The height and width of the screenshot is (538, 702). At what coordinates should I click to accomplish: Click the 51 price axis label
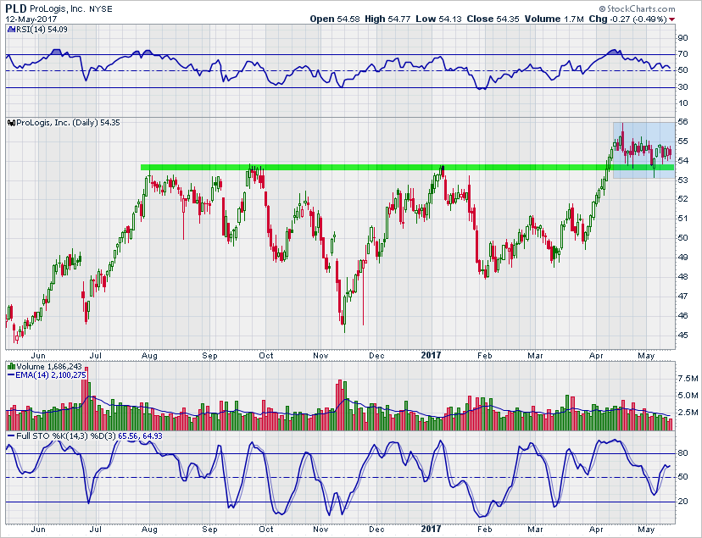(x=682, y=219)
